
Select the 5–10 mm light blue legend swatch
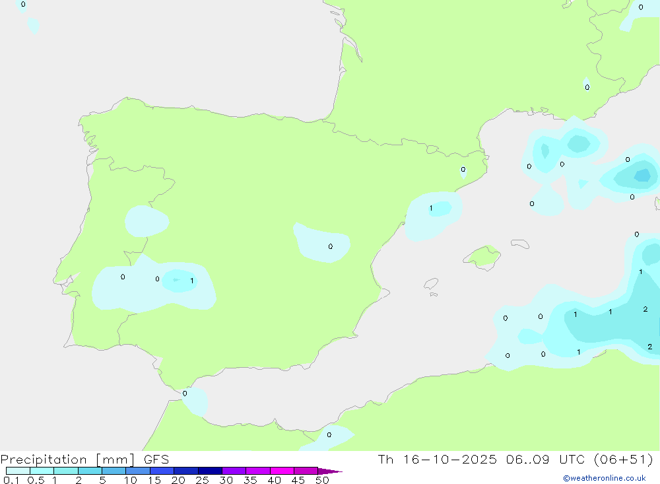tap(114, 471)
